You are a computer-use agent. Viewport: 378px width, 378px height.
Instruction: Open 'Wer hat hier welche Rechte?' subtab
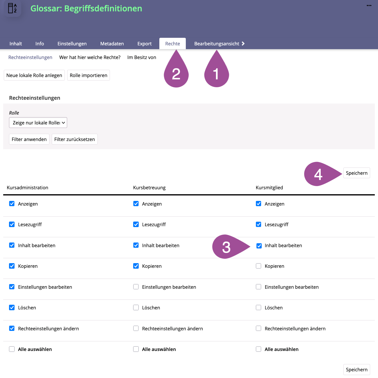click(x=90, y=57)
